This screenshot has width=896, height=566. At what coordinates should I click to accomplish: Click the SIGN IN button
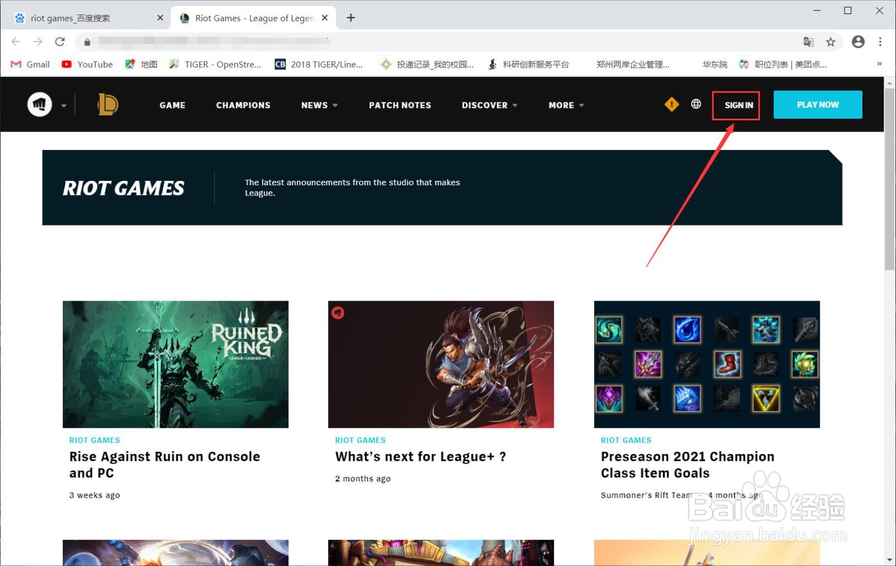pyautogui.click(x=739, y=105)
